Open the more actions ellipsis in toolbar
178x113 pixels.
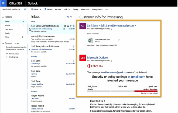pos(106,9)
